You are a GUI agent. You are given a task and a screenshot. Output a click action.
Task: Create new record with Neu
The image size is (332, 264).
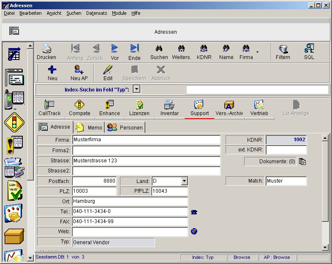[52, 70]
